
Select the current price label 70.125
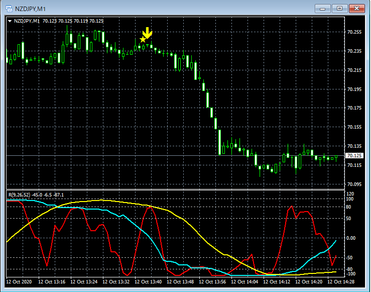[x=354, y=156]
